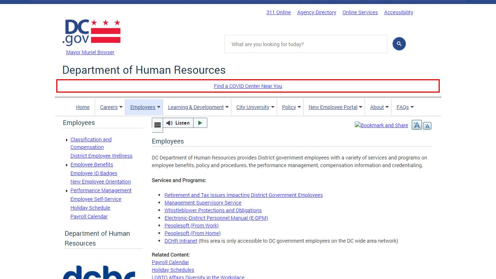Click the Department of Human Resources heading
496x279 pixels.
pos(144,70)
